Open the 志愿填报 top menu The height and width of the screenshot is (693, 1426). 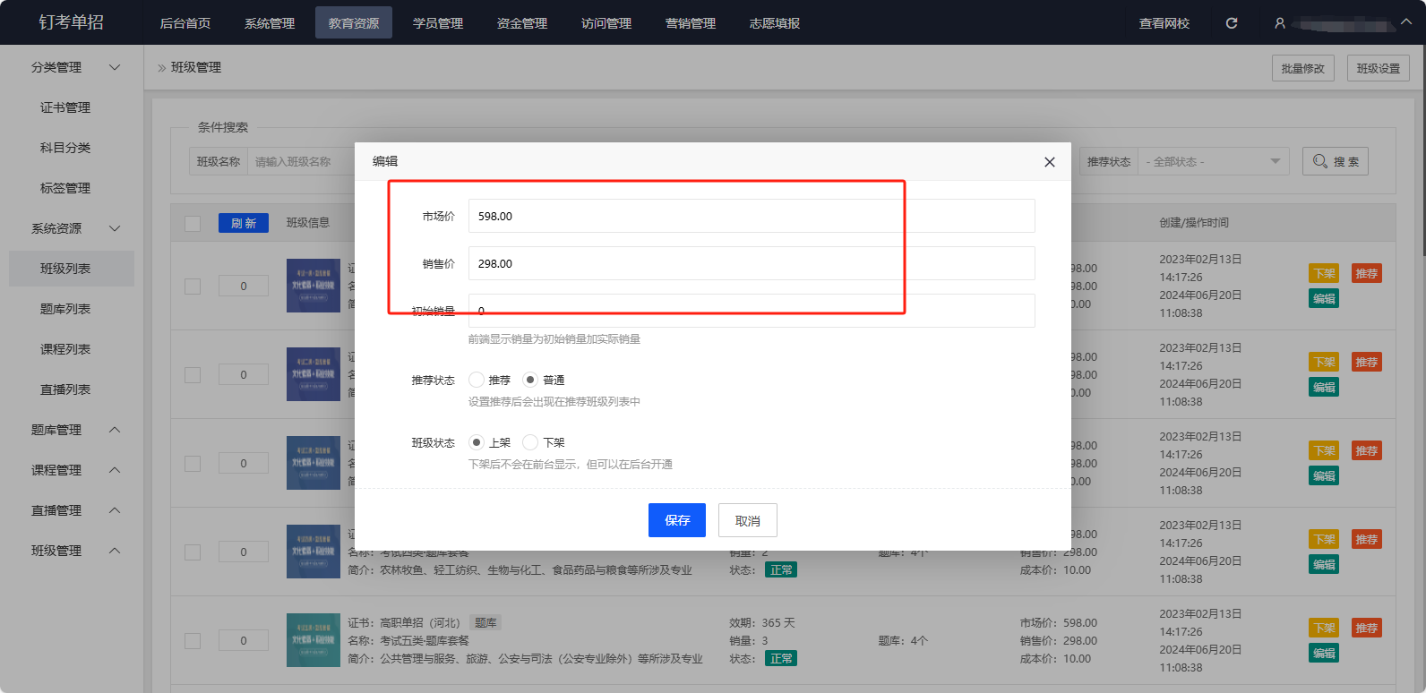(775, 23)
